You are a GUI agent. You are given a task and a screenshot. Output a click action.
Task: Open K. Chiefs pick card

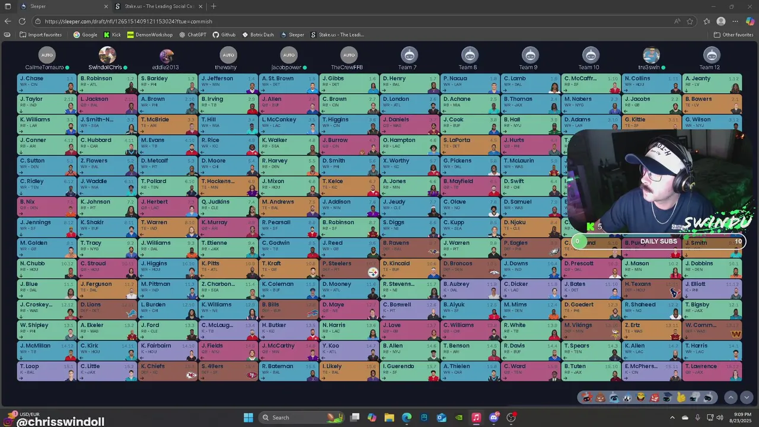pyautogui.click(x=168, y=371)
